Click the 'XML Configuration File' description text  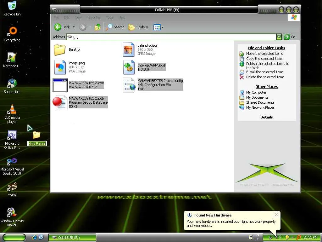point(154,84)
